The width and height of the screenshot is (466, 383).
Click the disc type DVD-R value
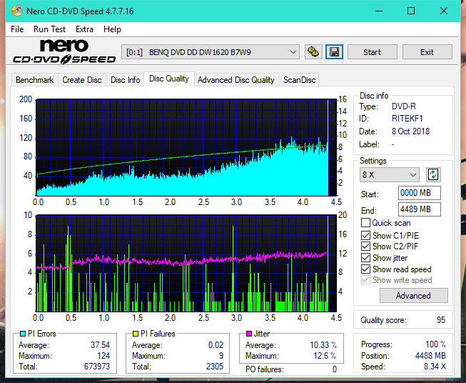pos(404,106)
